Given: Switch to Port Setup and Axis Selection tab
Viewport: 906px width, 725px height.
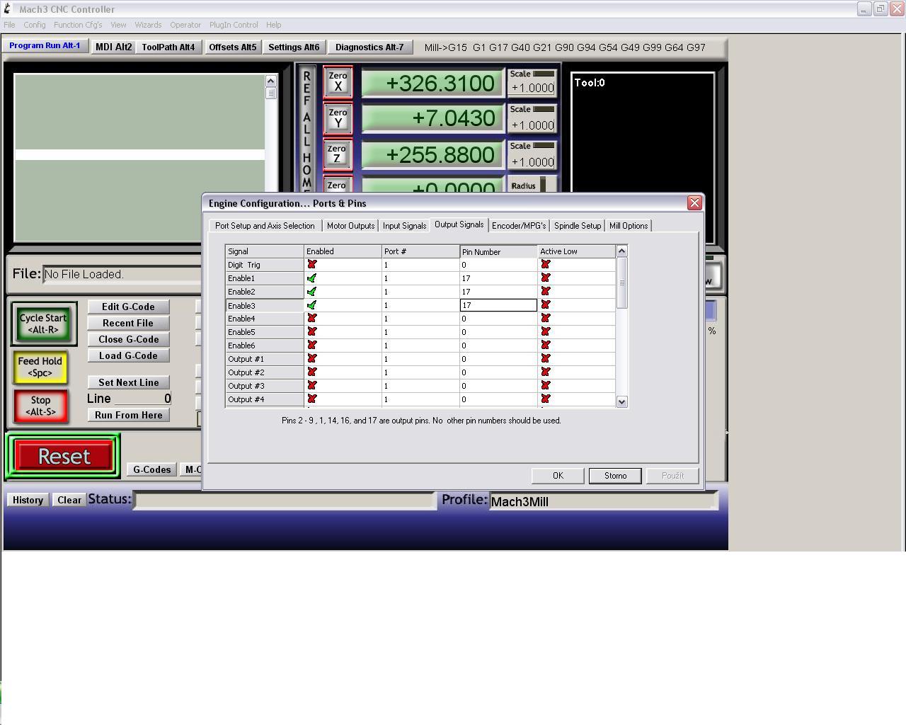Looking at the screenshot, I should coord(265,226).
